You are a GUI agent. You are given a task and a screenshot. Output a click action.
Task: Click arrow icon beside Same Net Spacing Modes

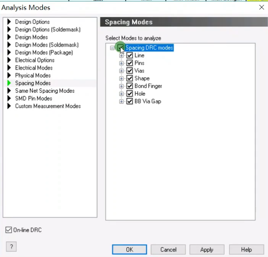click(x=9, y=91)
